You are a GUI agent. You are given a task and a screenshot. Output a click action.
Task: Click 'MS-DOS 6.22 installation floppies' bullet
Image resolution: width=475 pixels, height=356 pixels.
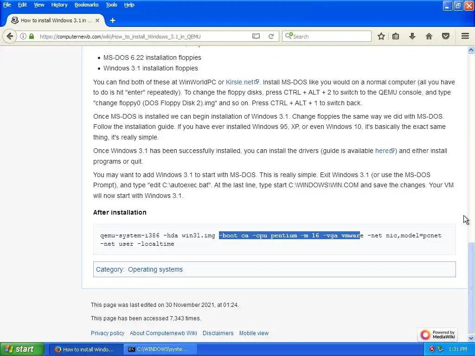tap(152, 57)
